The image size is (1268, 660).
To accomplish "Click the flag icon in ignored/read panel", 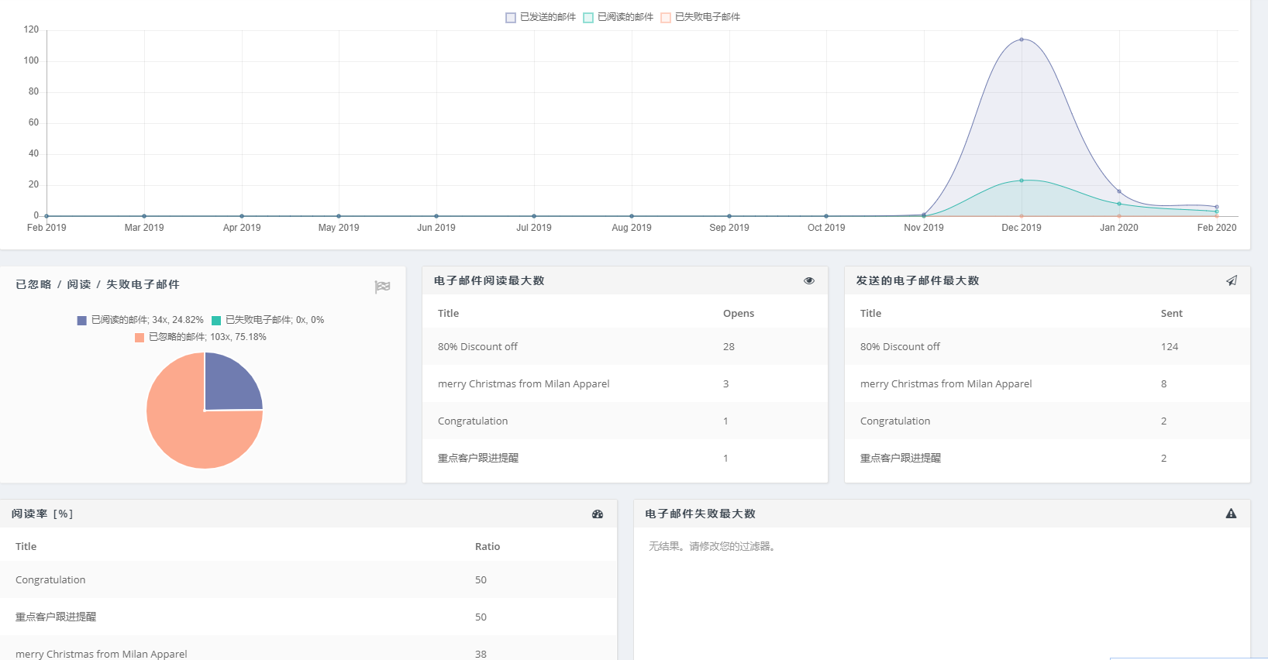I will tap(382, 287).
